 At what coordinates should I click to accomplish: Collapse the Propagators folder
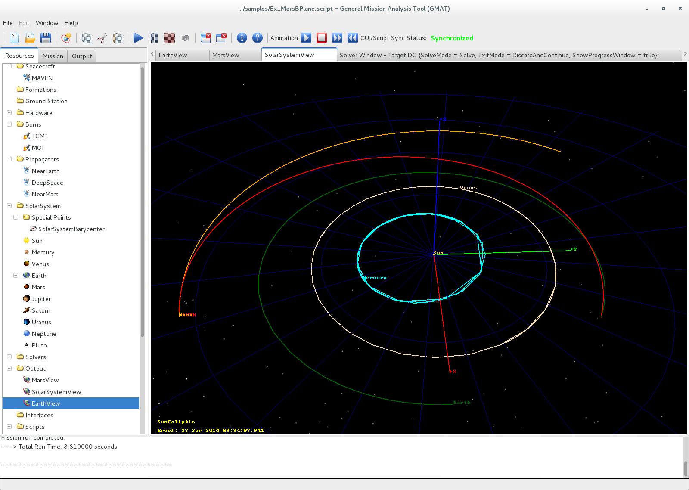coord(9,159)
